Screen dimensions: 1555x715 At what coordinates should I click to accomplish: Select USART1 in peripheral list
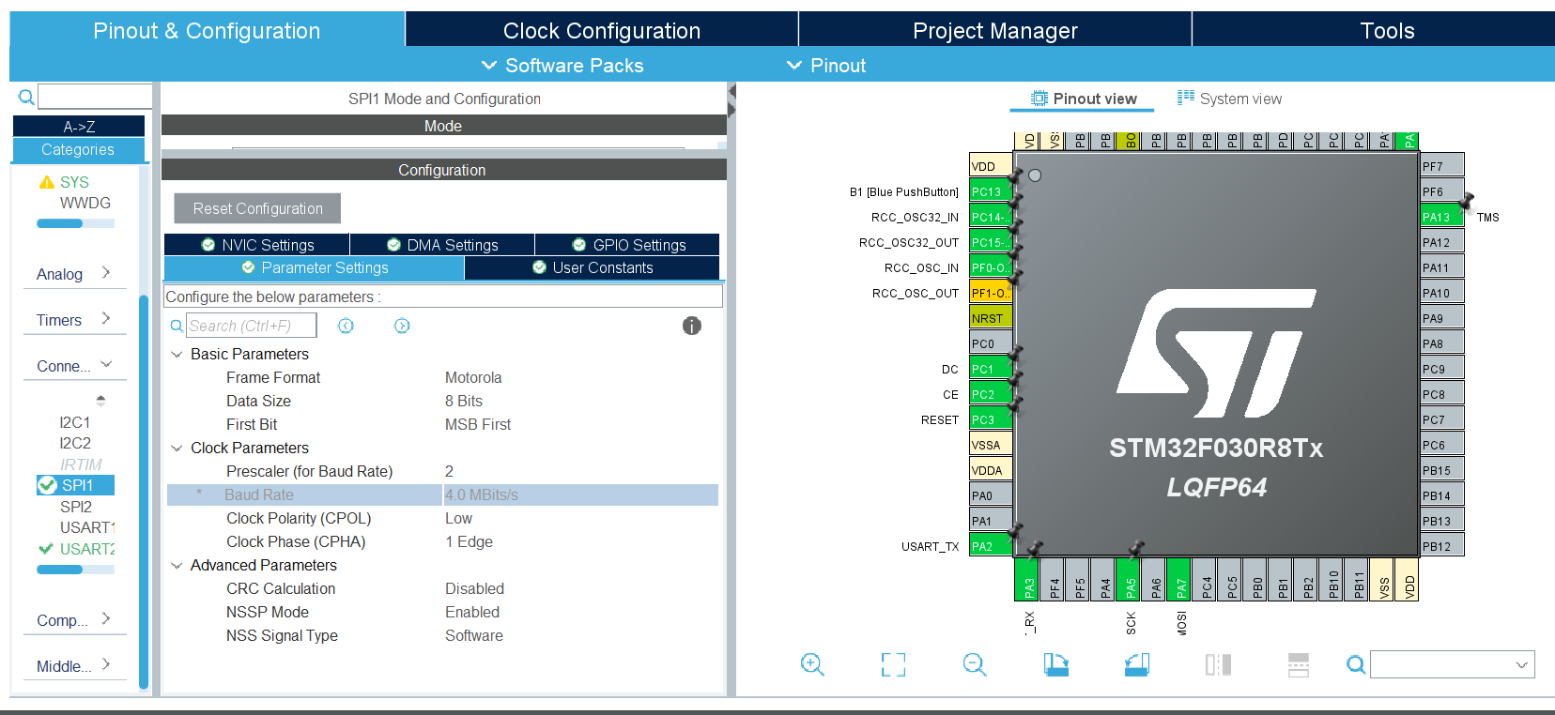pyautogui.click(x=86, y=527)
